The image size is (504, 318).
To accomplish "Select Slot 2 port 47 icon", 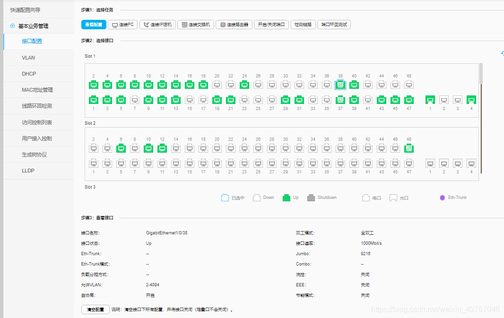I will pyautogui.click(x=409, y=163).
